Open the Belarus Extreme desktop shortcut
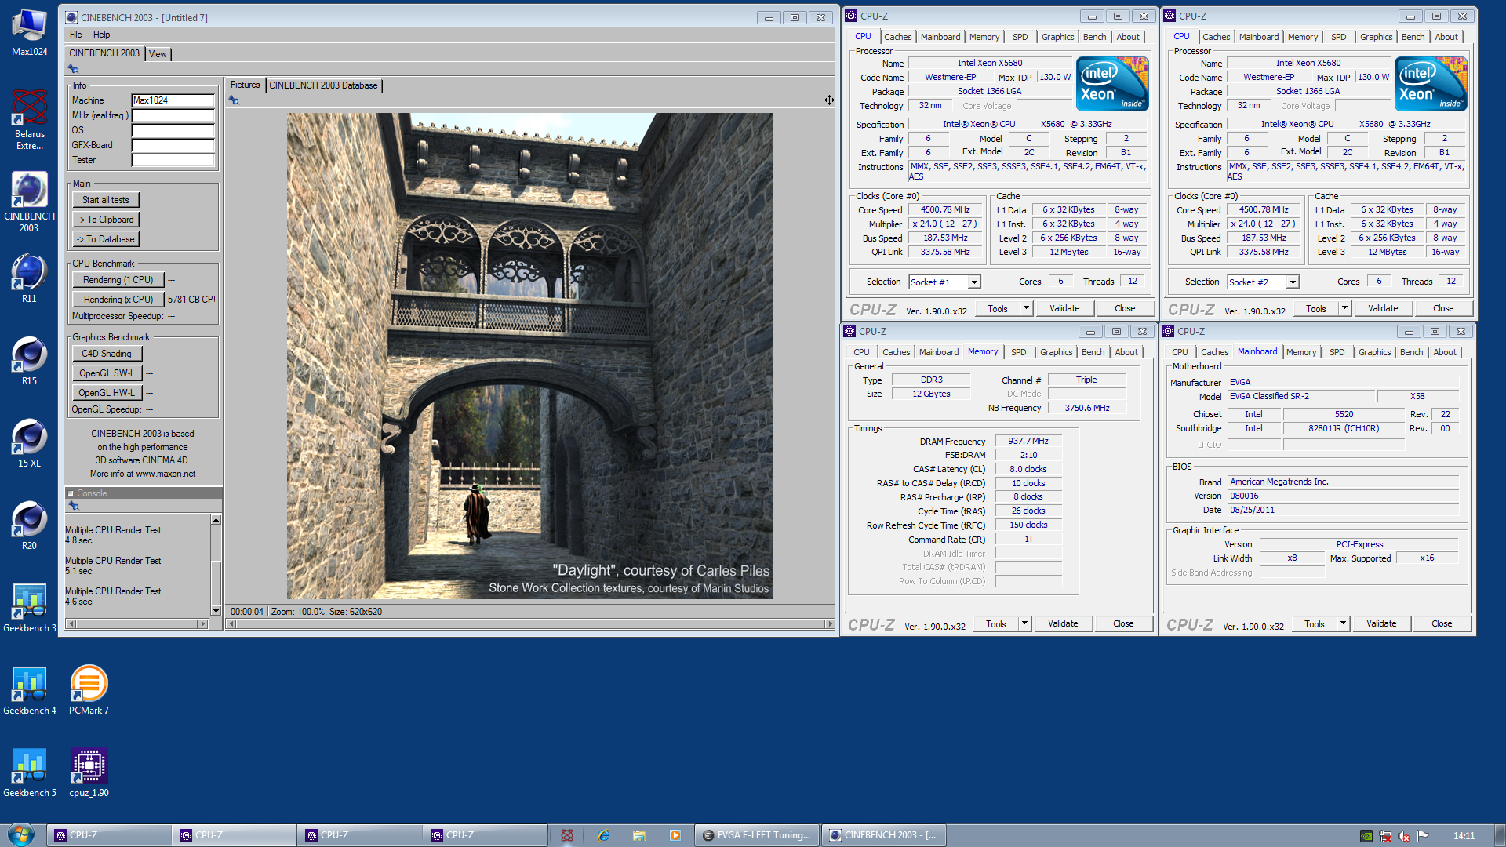Viewport: 1506px width, 847px height. coord(29,118)
